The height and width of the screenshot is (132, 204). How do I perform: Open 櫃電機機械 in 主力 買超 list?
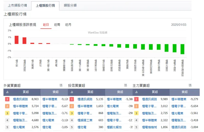(149, 127)
